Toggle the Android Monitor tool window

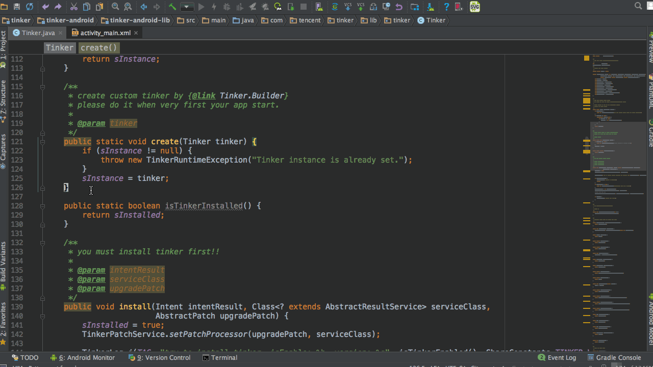coord(83,358)
